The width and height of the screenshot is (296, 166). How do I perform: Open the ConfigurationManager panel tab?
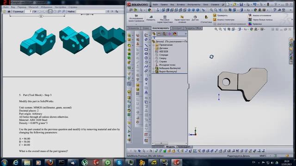165,34
